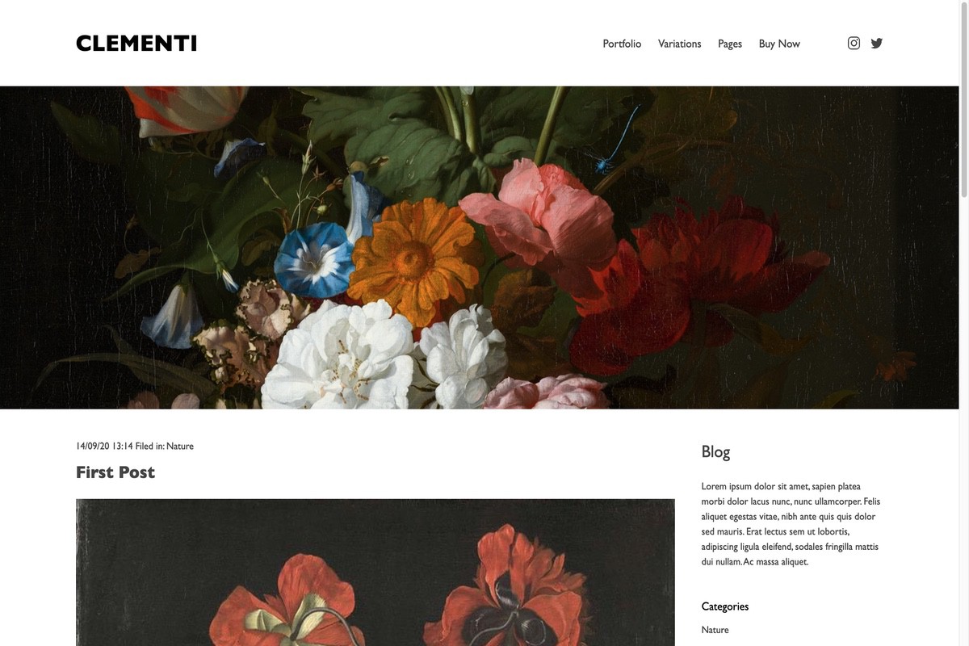
Task: Click the Categories sidebar heading
Action: click(x=725, y=606)
